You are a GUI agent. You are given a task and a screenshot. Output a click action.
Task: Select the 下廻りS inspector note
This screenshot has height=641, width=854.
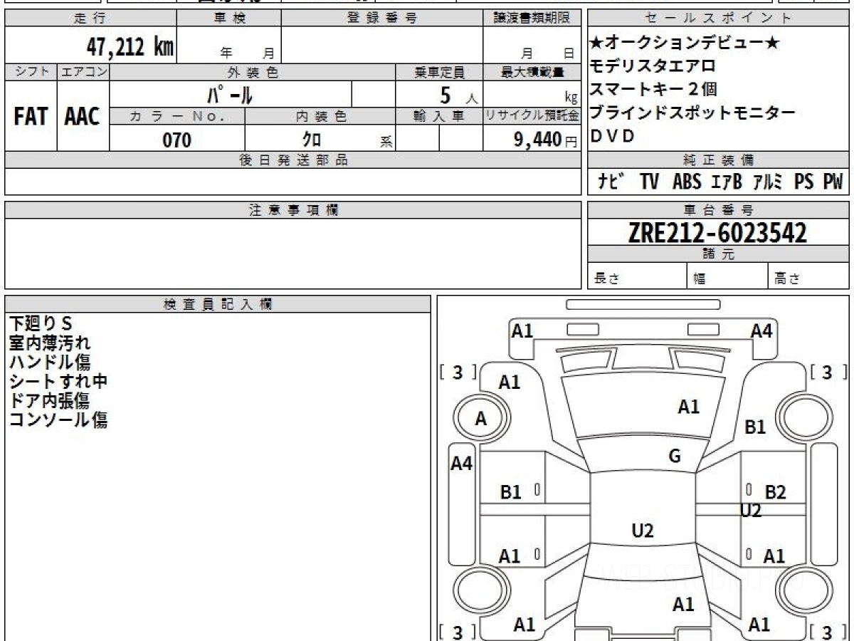41,324
